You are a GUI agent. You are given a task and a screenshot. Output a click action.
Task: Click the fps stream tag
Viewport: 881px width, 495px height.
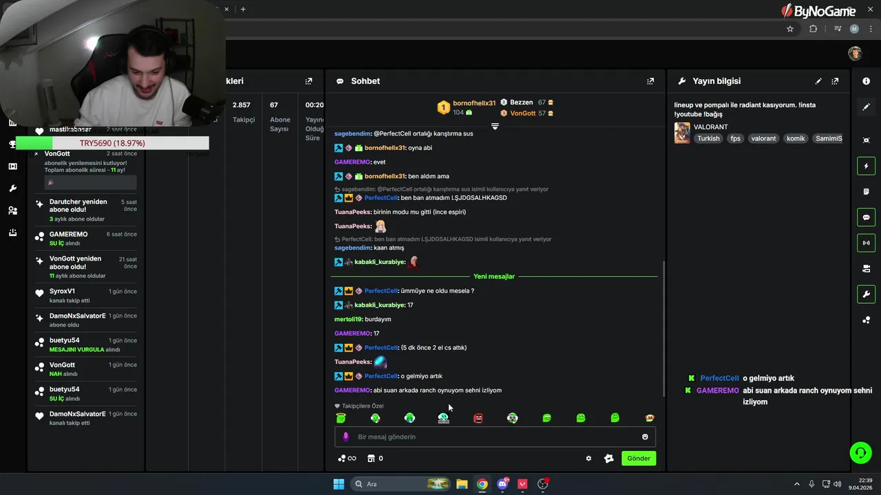pyautogui.click(x=736, y=138)
